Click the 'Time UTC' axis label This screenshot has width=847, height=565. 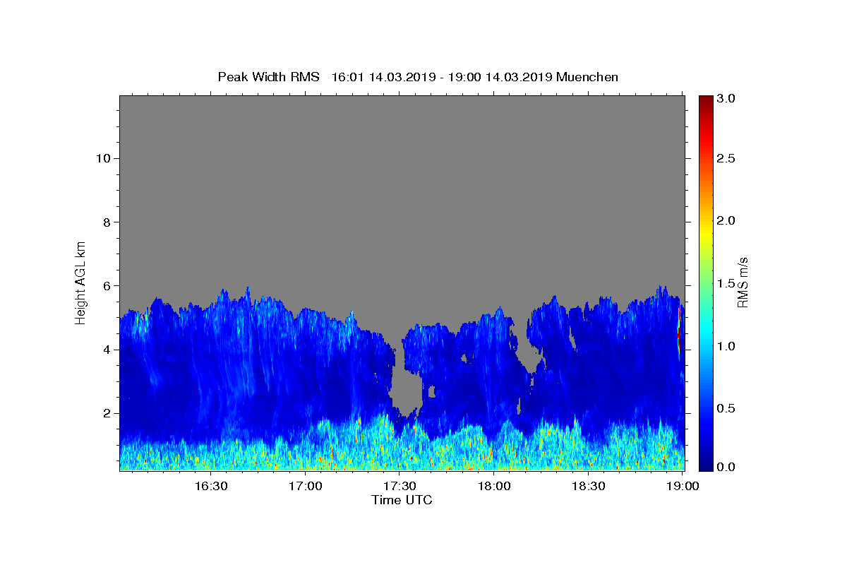pyautogui.click(x=402, y=500)
